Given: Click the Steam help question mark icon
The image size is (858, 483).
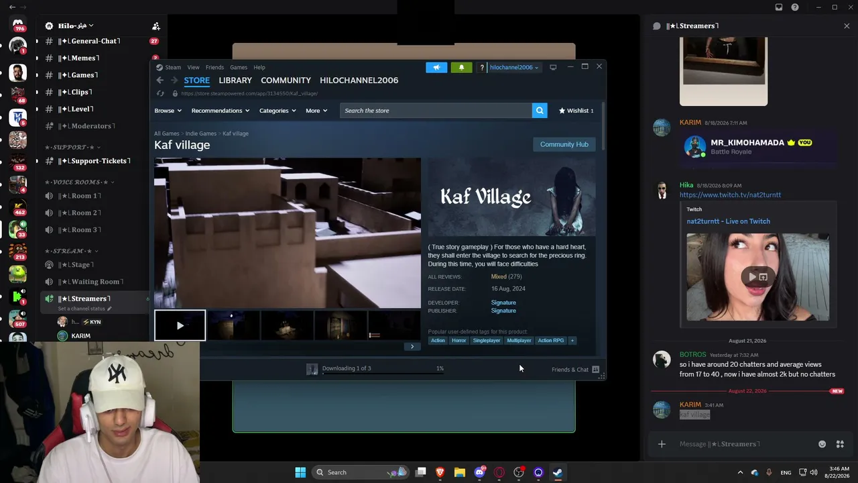Looking at the screenshot, I should [482, 67].
